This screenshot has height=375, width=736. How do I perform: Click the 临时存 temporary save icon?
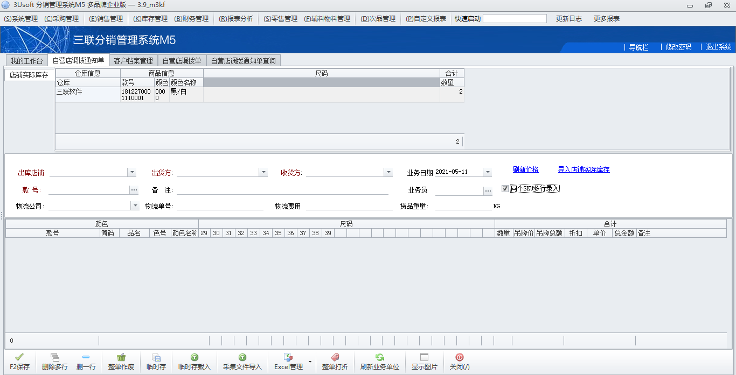pos(156,357)
